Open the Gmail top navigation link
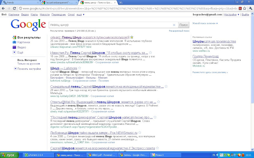 point(71,15)
